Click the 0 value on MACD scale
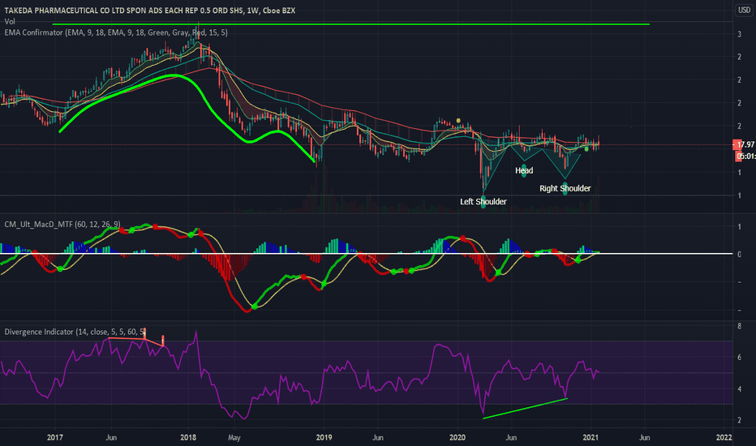Screen dimensions: 756x446 (739, 254)
